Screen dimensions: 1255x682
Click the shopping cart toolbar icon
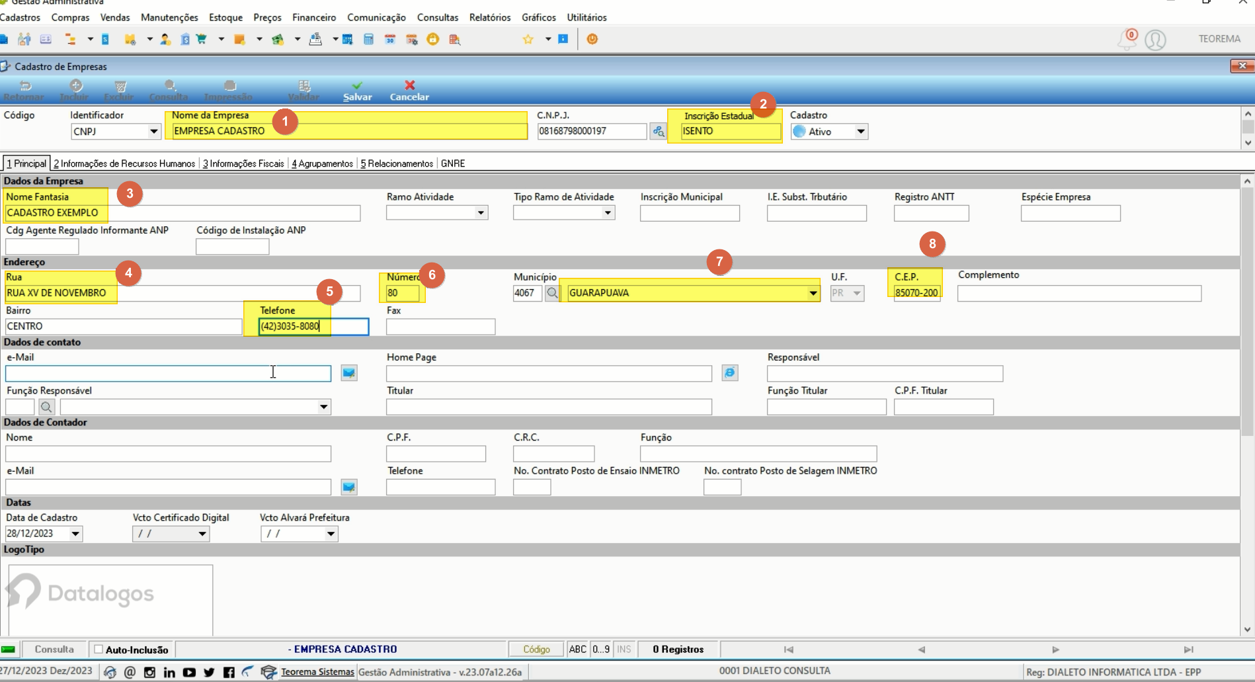pyautogui.click(x=202, y=39)
